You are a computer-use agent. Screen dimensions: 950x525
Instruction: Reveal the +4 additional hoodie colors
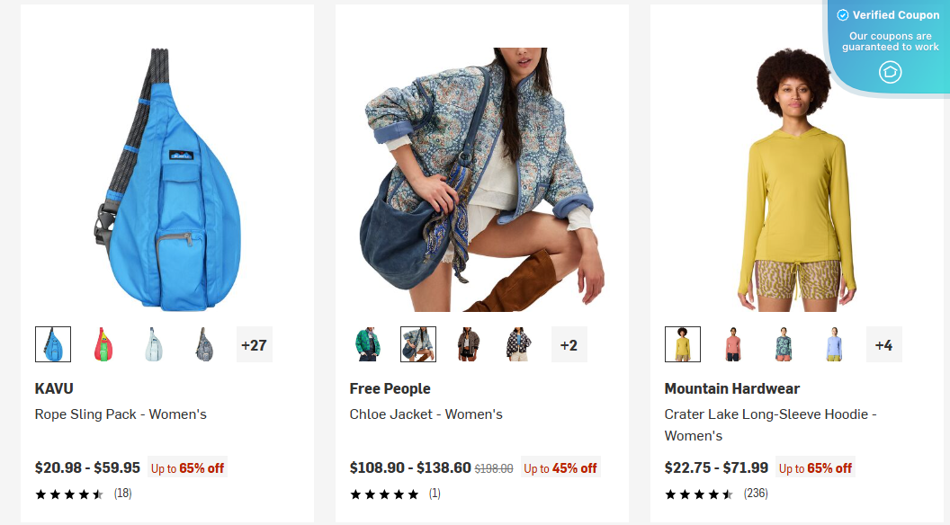coord(883,343)
